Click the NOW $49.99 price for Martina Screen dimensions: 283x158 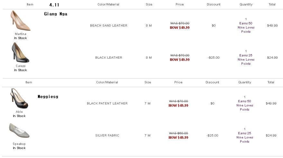pos(179,28)
